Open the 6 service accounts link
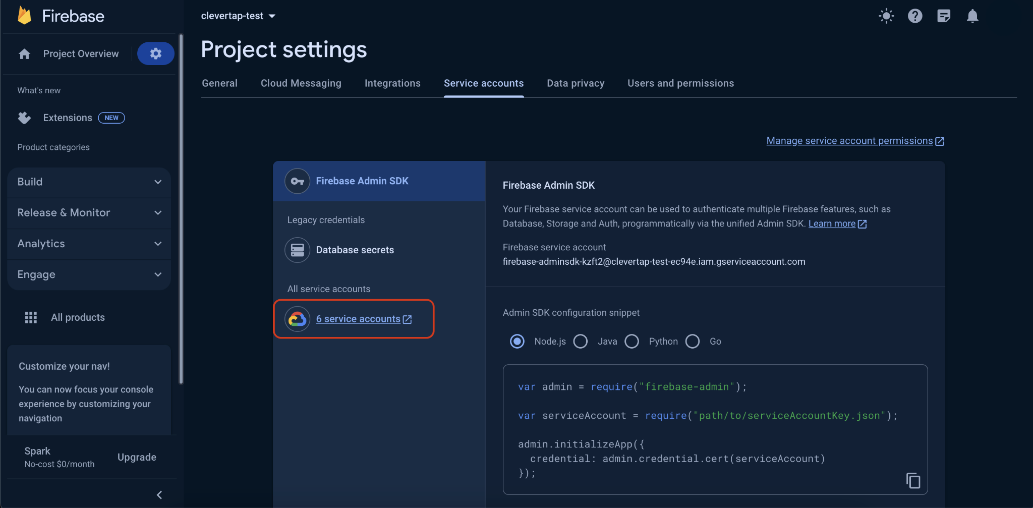 (x=358, y=319)
